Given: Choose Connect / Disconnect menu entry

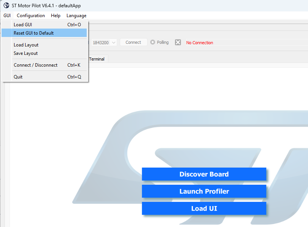Looking at the screenshot, I should point(44,65).
